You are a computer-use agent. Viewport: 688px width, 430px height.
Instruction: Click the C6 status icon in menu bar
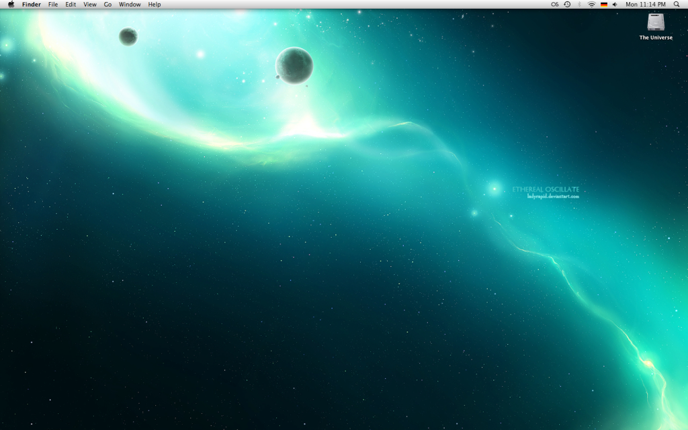[x=555, y=5]
